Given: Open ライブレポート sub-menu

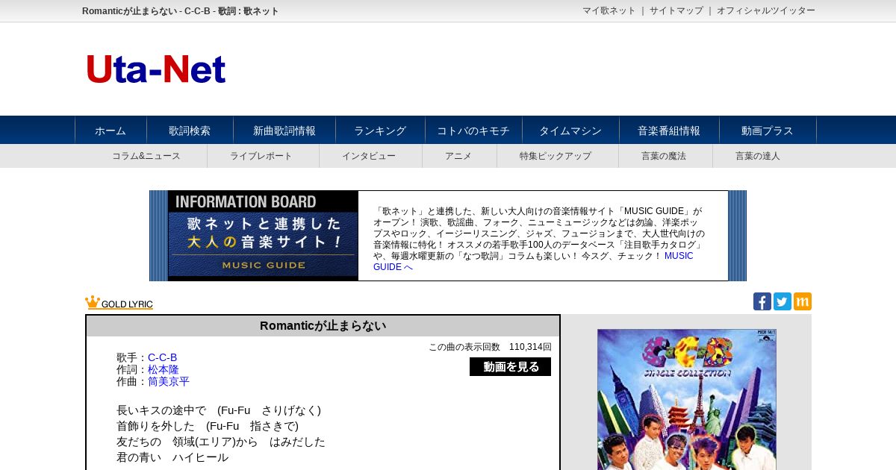Looking at the screenshot, I should 261,156.
